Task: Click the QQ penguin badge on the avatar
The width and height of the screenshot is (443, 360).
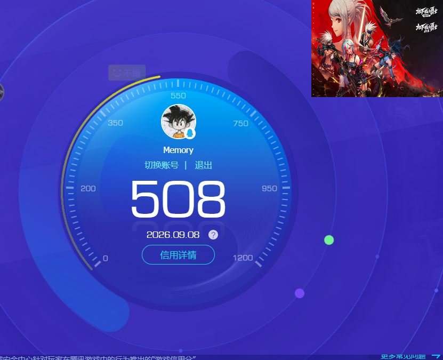Action: click(190, 133)
